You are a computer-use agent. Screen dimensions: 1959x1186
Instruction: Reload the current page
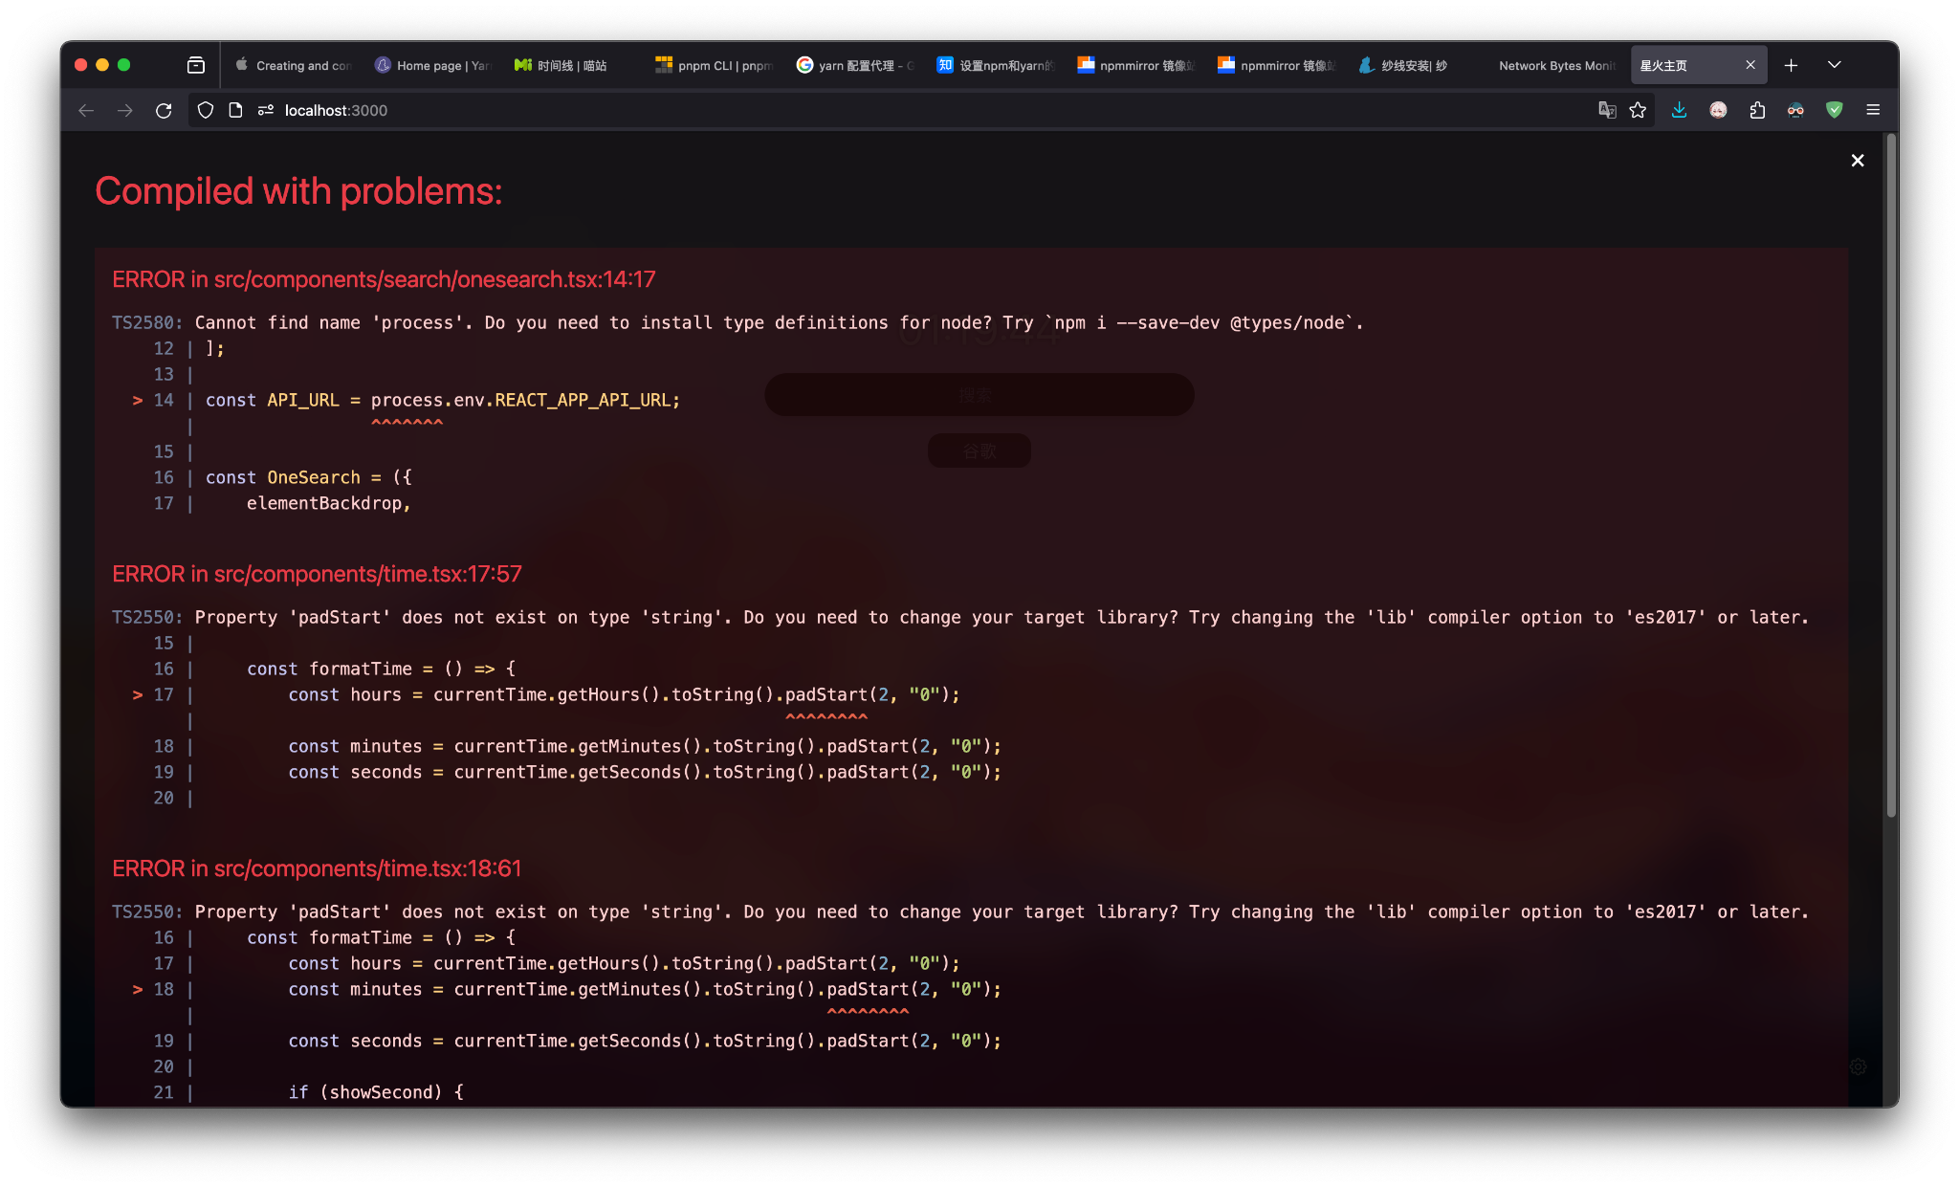coord(164,110)
